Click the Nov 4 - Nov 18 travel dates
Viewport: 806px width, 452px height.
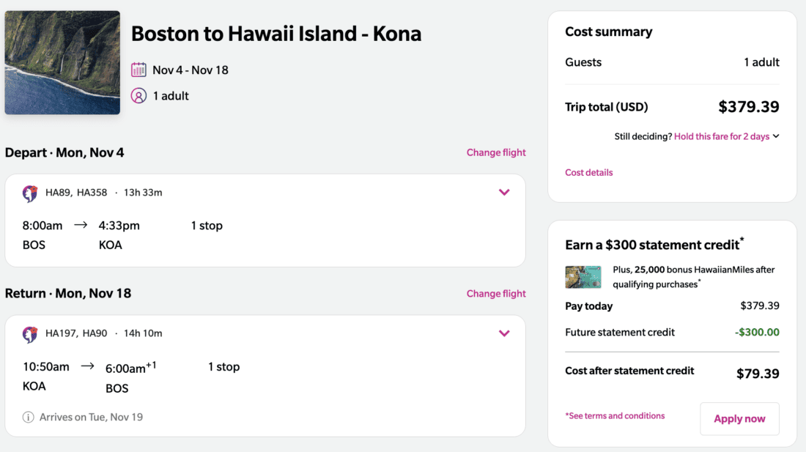point(191,70)
